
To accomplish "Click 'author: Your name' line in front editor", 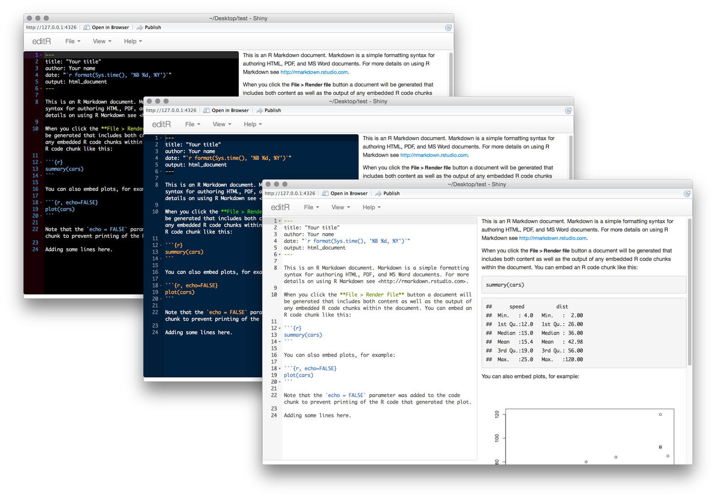I will (309, 234).
